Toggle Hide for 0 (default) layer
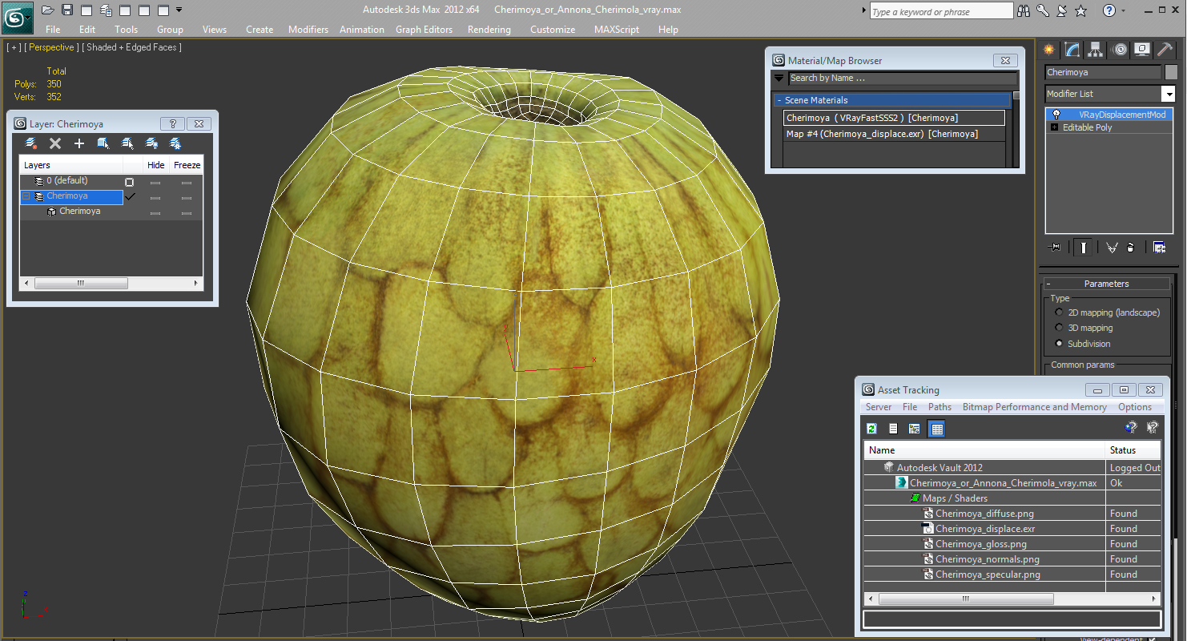 coord(155,182)
